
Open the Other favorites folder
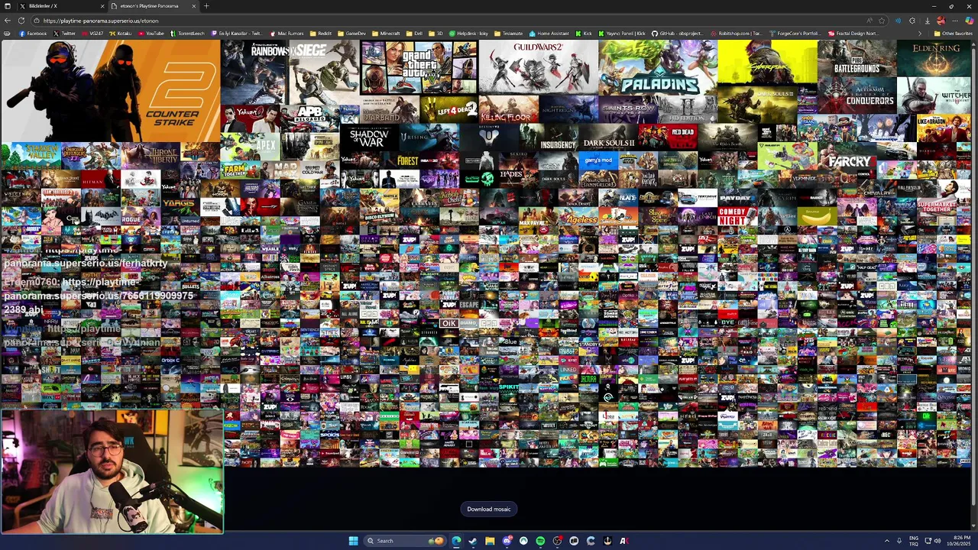[952, 34]
